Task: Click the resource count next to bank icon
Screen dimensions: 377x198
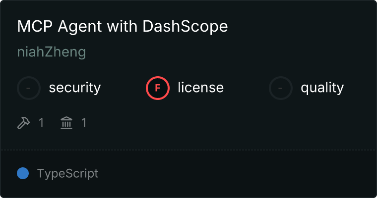Action: (x=84, y=122)
